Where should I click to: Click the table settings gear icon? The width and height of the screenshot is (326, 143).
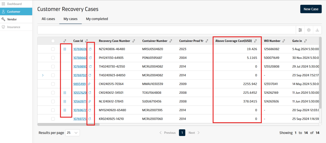coord(308,30)
